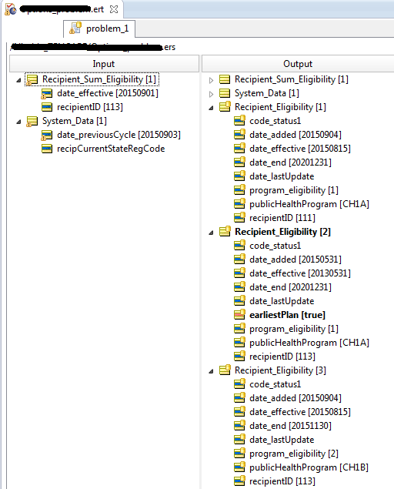Image resolution: width=394 pixels, height=489 pixels.
Task: Select code_status1 under Recipient_Eligibility [3]
Action: 275,384
